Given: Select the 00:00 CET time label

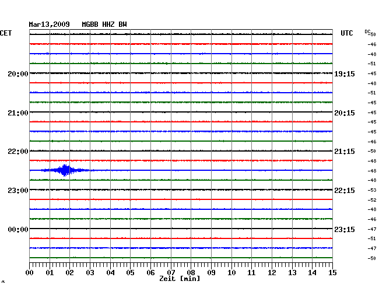Looking at the screenshot, I should 18,230.
